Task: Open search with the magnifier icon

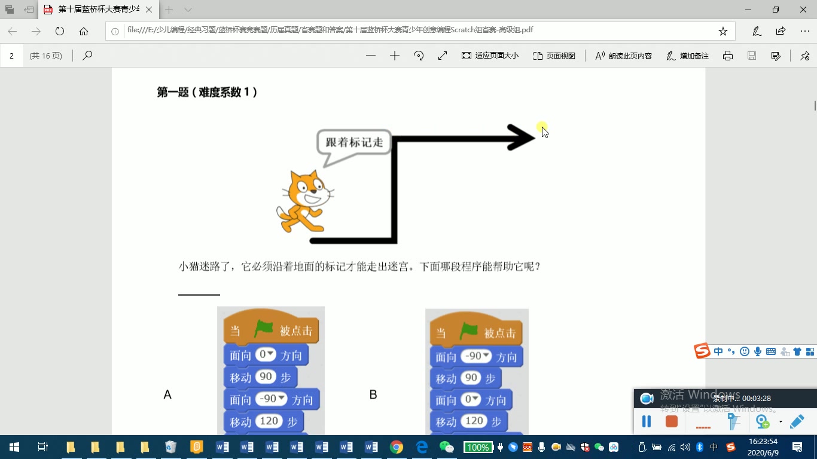Action: coord(87,56)
